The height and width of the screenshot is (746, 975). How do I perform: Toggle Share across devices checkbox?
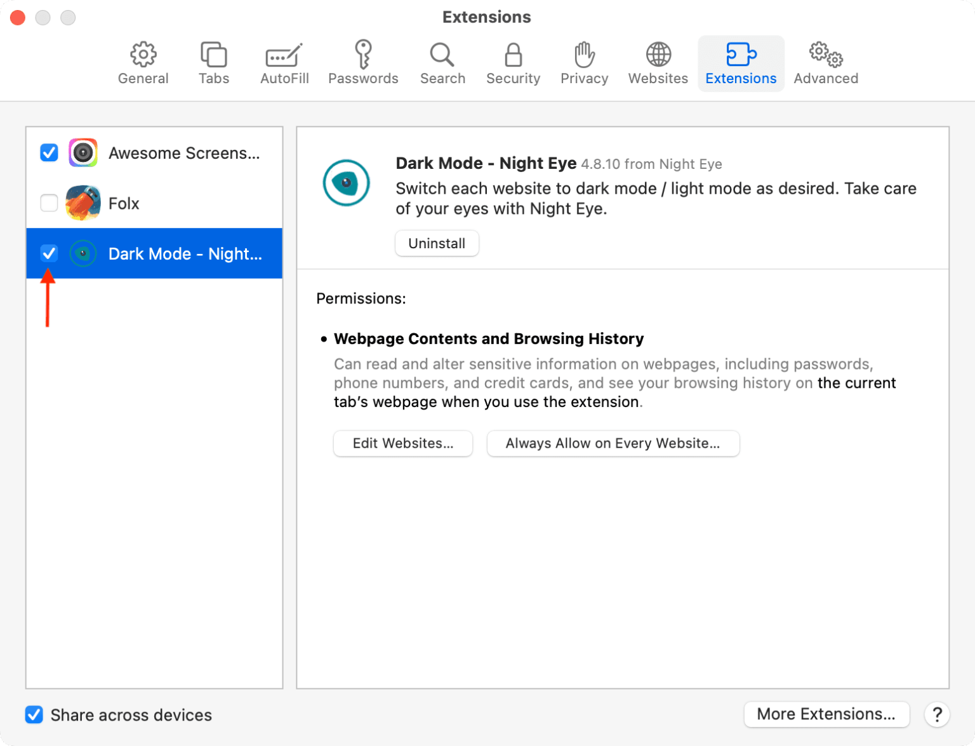(x=34, y=715)
